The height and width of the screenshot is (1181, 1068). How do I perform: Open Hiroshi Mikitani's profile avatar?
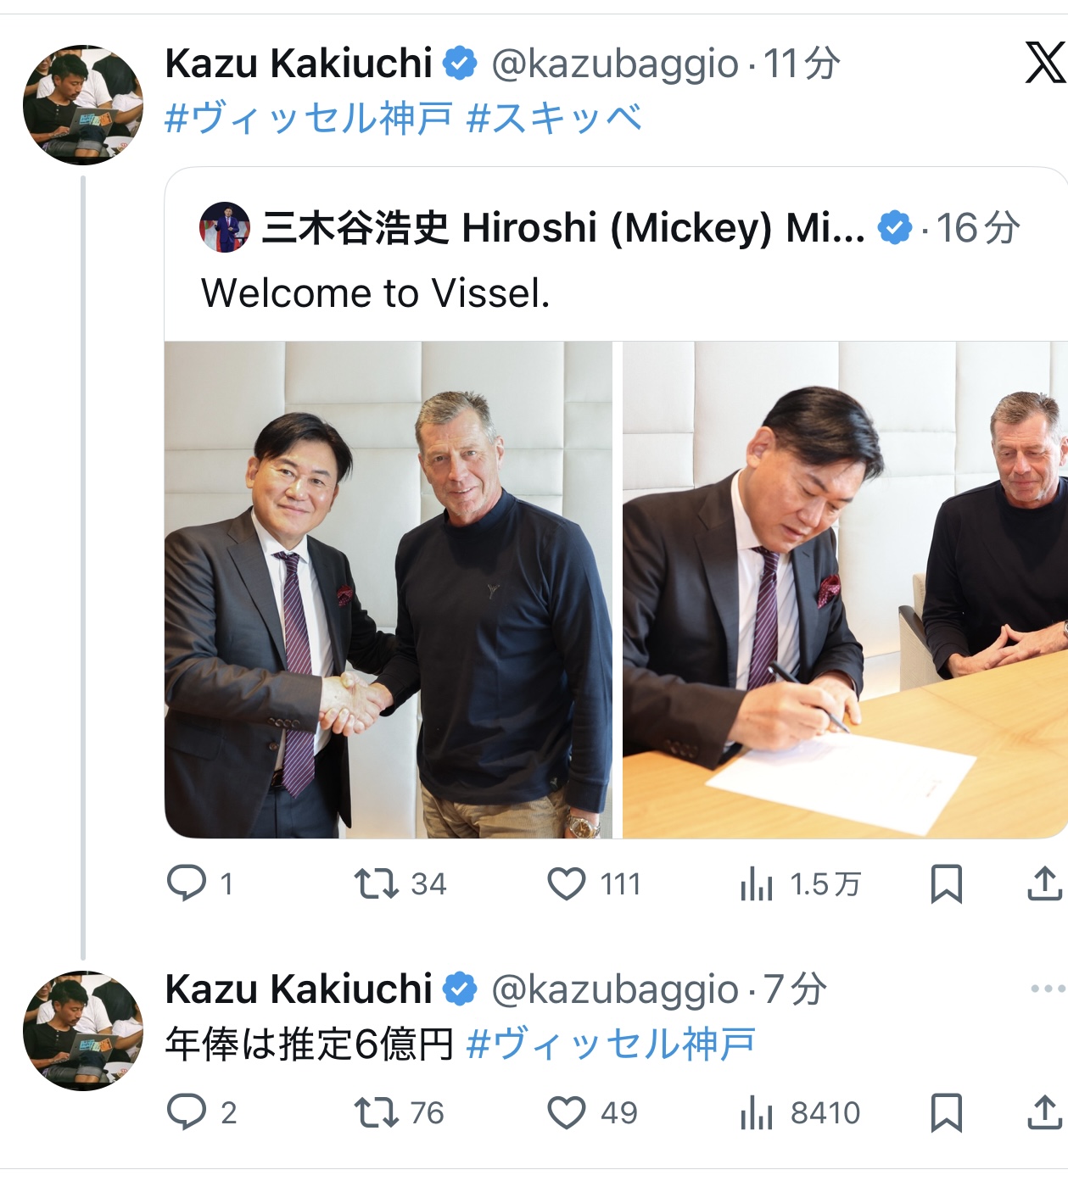(225, 227)
